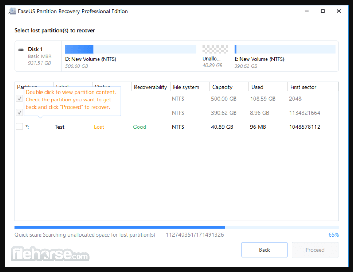Click the E: New Volume (NTFS) label

point(259,59)
